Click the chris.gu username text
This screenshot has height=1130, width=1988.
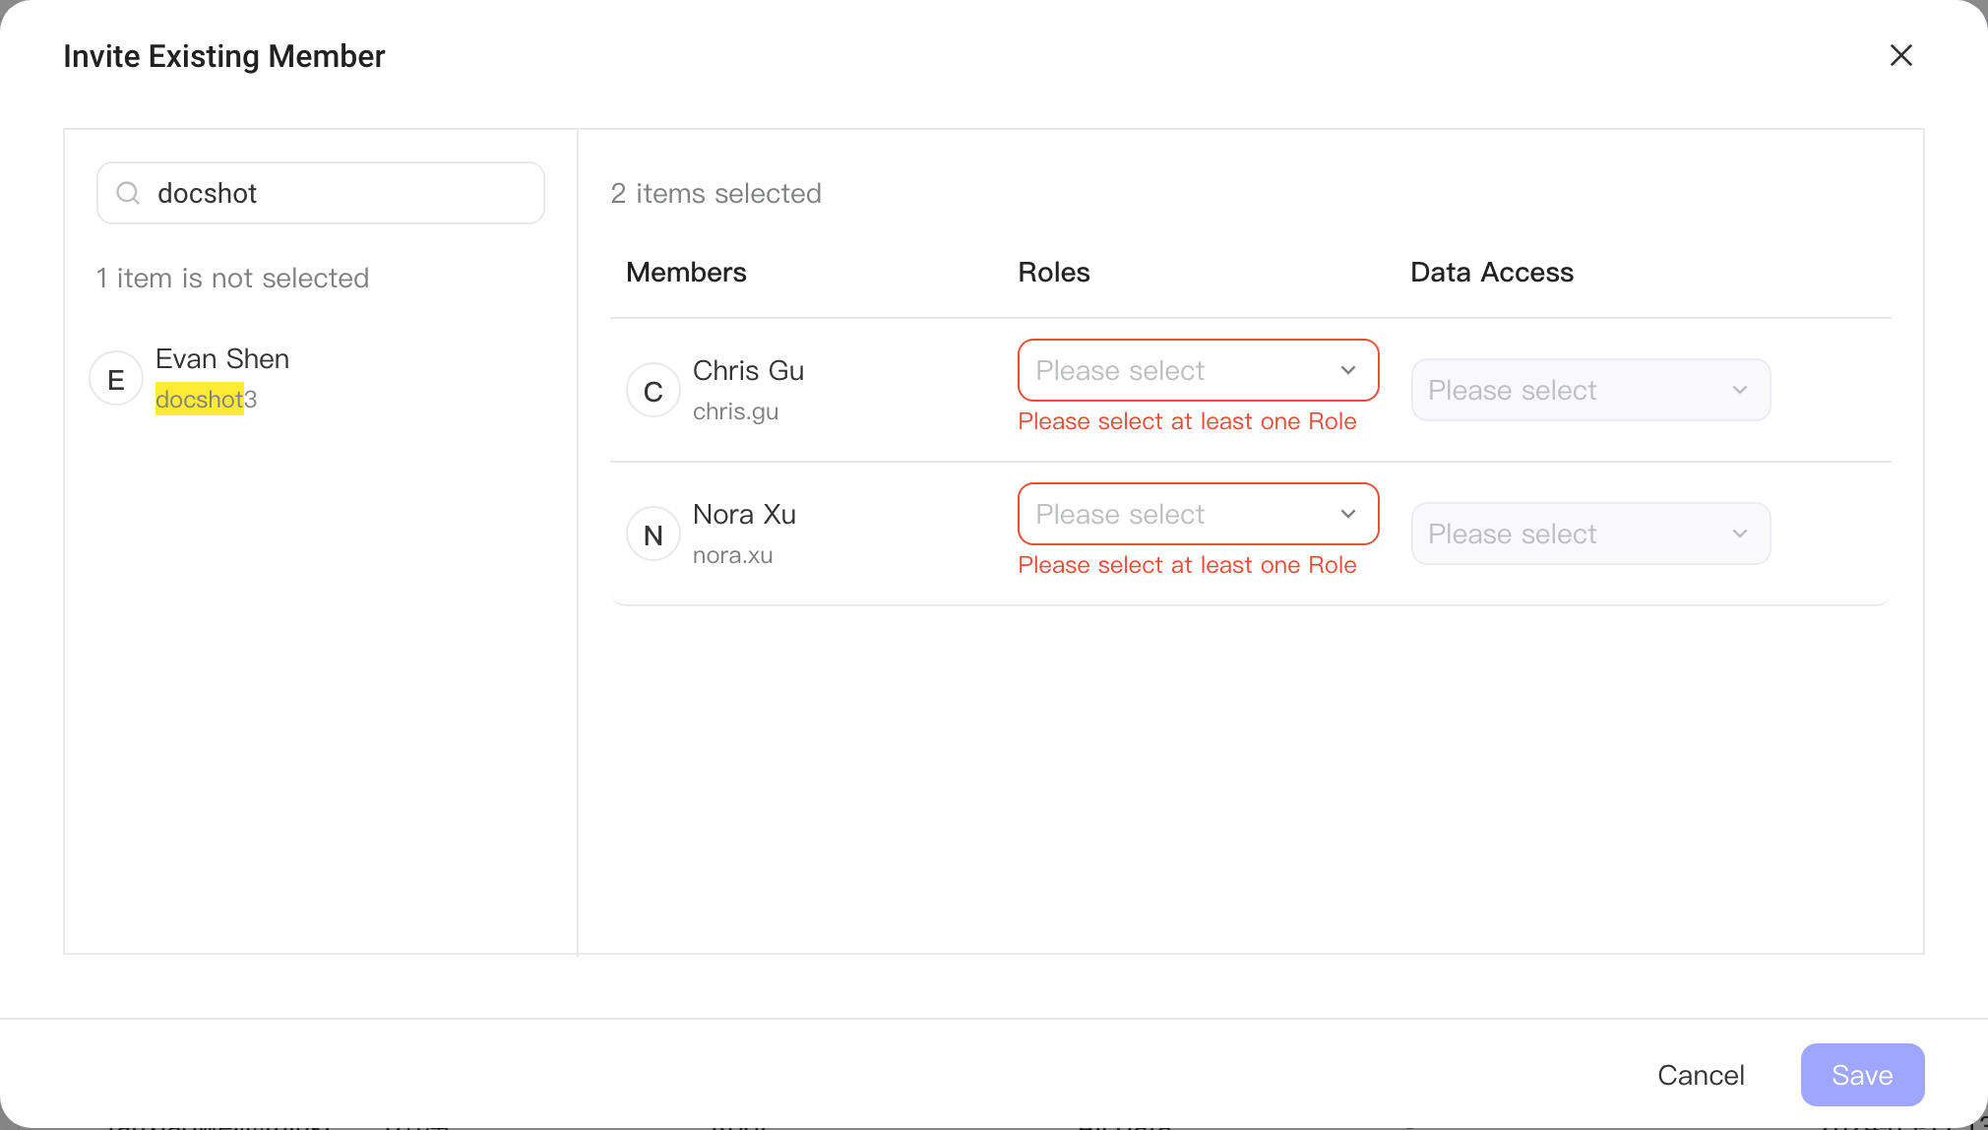(735, 411)
